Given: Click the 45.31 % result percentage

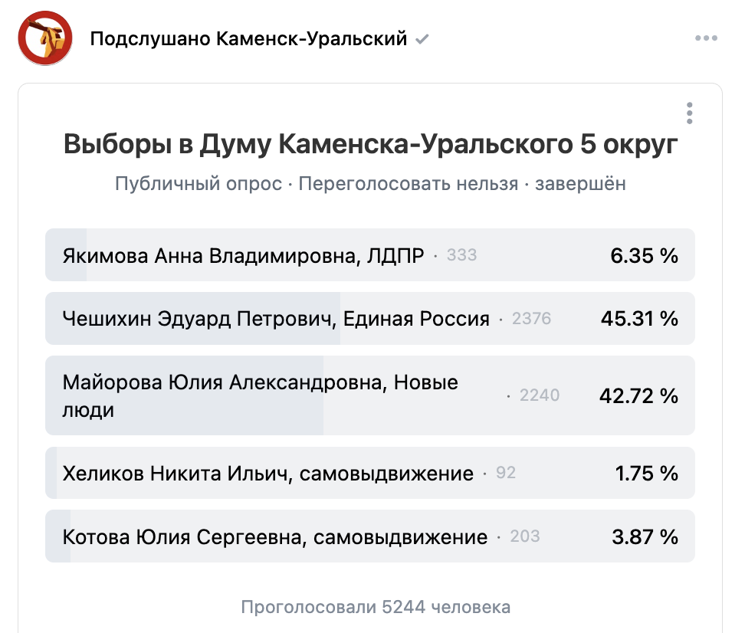Looking at the screenshot, I should coord(639,318).
